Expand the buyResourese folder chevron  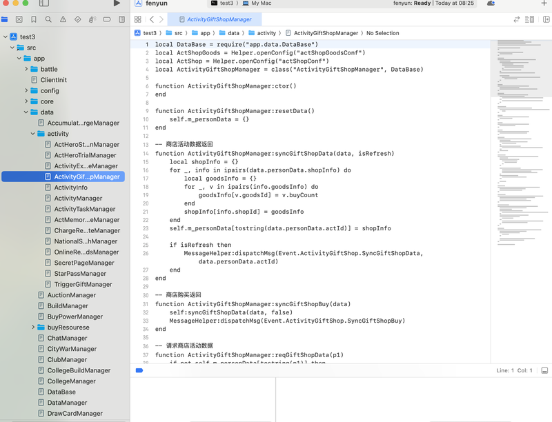[32, 327]
